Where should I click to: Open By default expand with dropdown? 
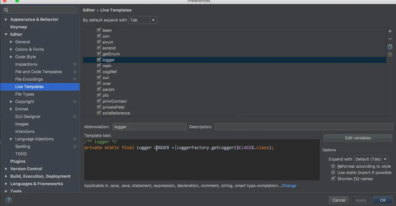143,20
